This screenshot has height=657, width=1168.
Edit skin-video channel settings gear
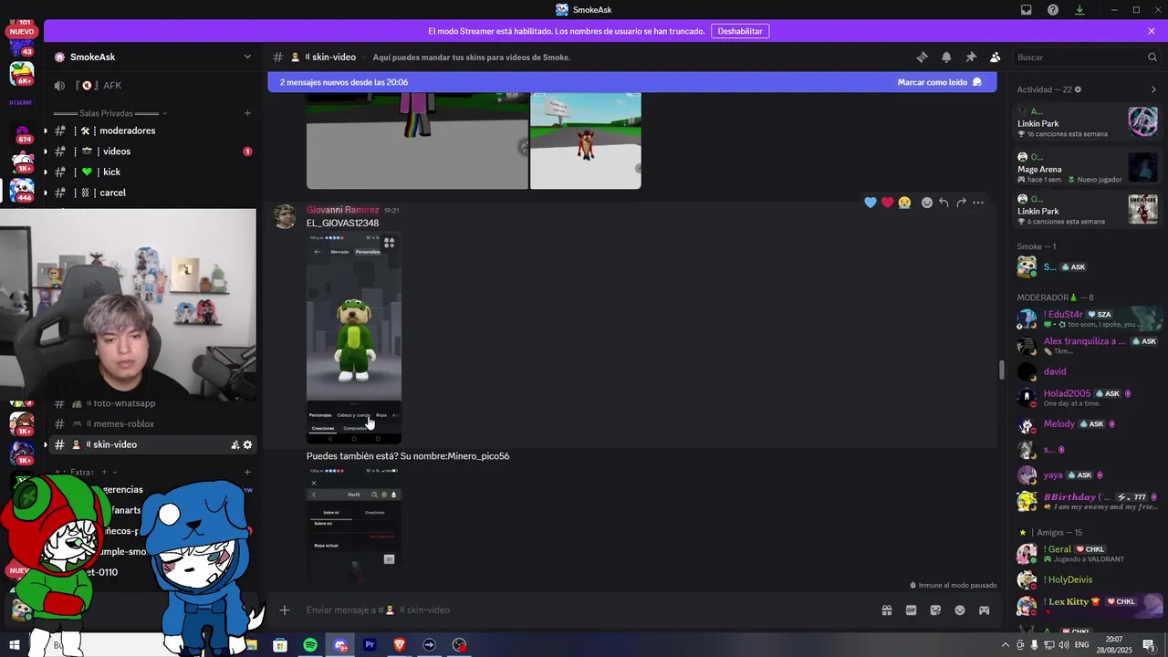coord(247,444)
